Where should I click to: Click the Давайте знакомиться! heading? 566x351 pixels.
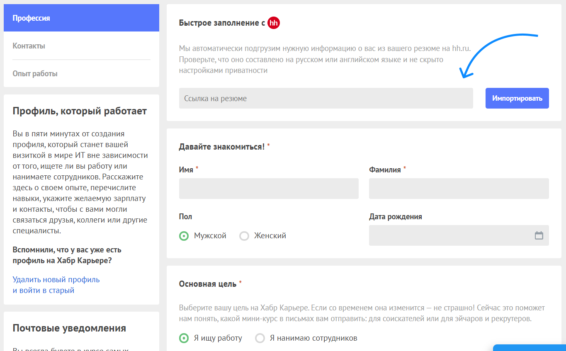(221, 147)
